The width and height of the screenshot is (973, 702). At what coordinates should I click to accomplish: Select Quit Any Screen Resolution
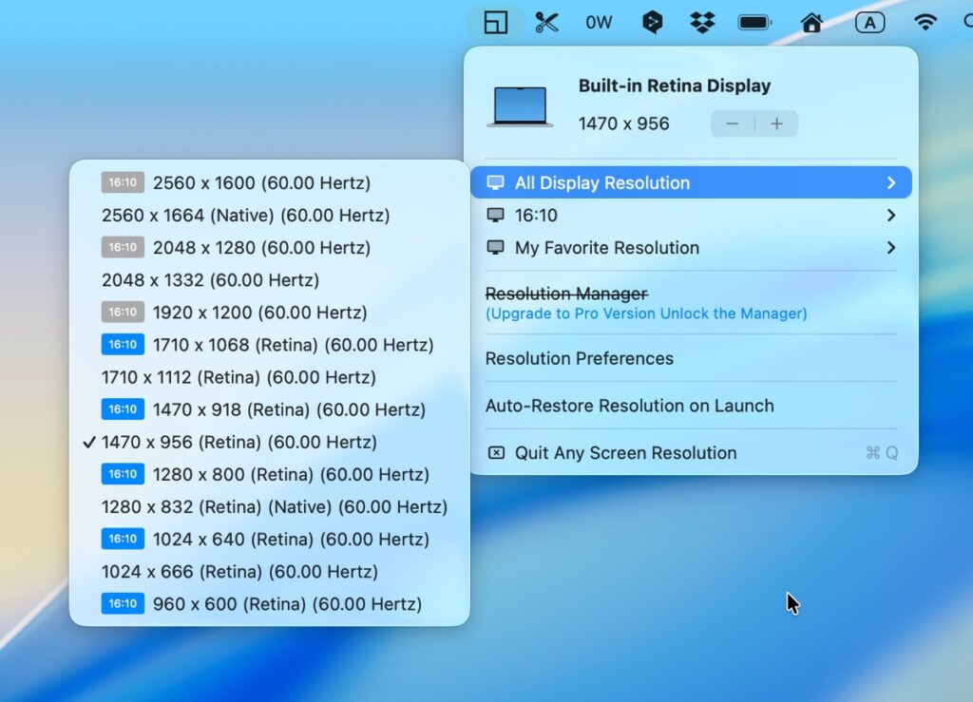pos(625,453)
